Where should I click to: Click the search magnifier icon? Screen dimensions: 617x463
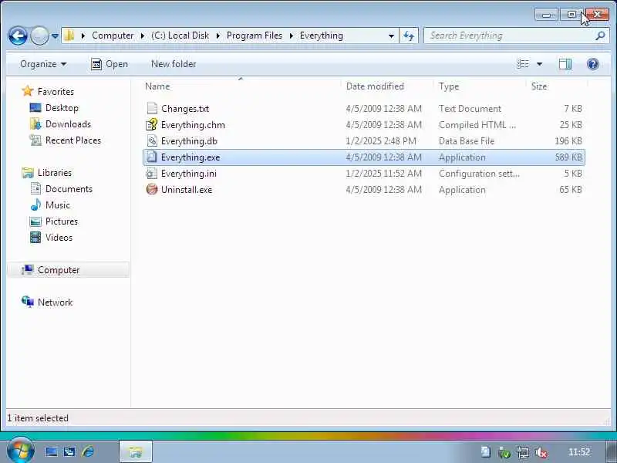pyautogui.click(x=600, y=35)
